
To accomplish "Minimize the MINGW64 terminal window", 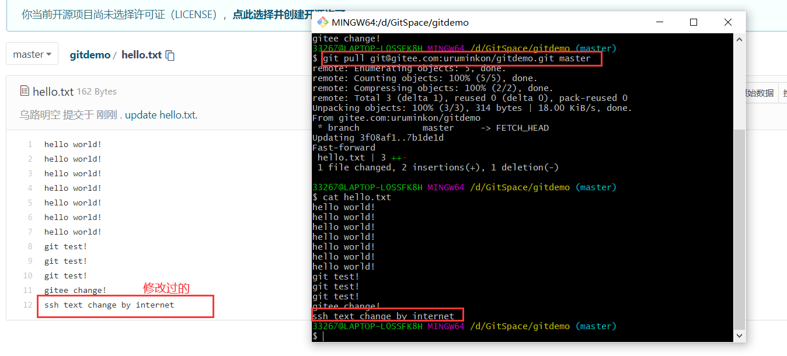I will [659, 22].
